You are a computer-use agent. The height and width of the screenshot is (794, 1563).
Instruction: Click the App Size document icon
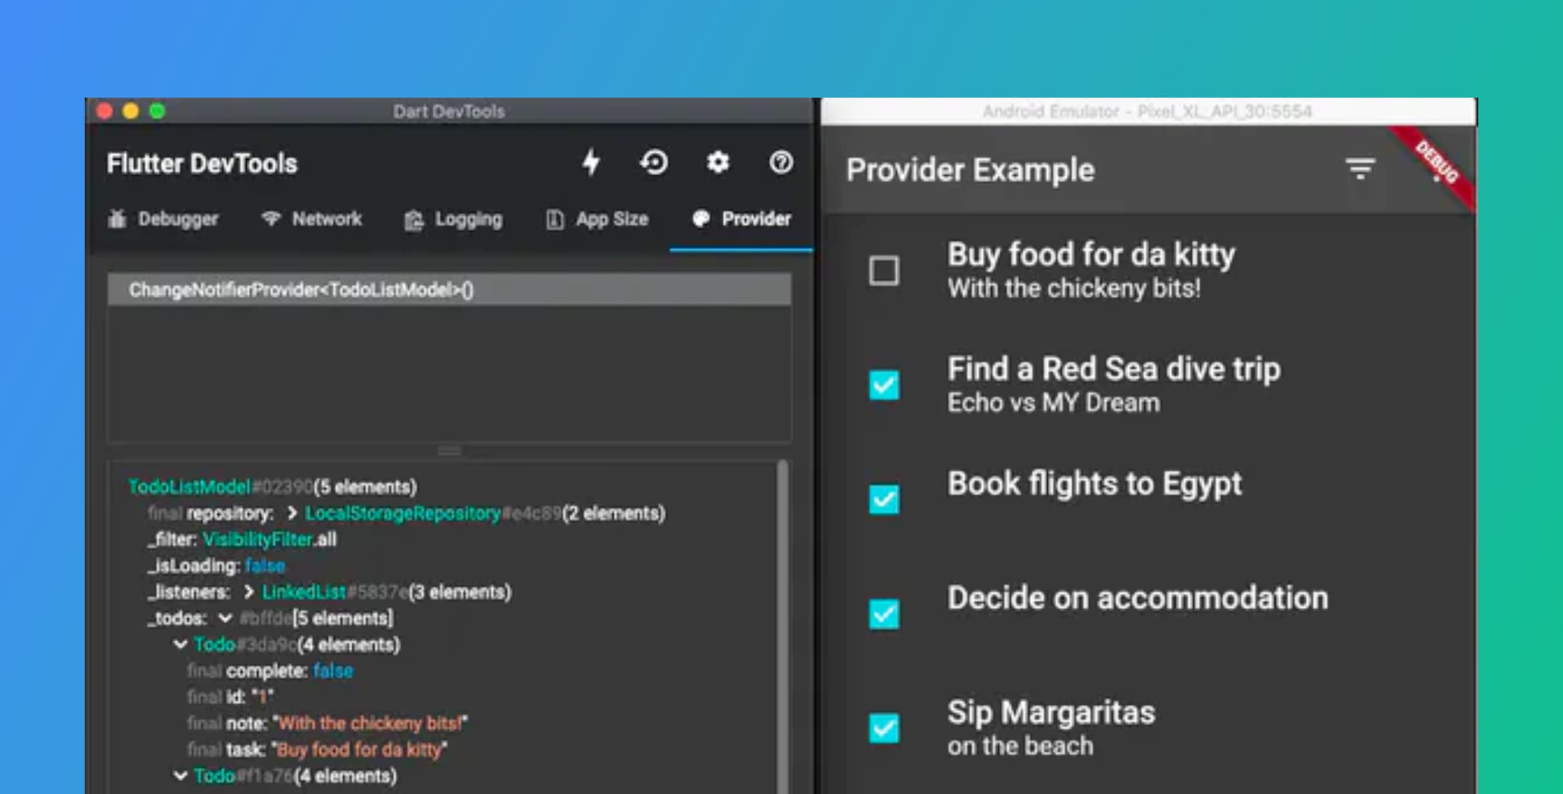554,220
